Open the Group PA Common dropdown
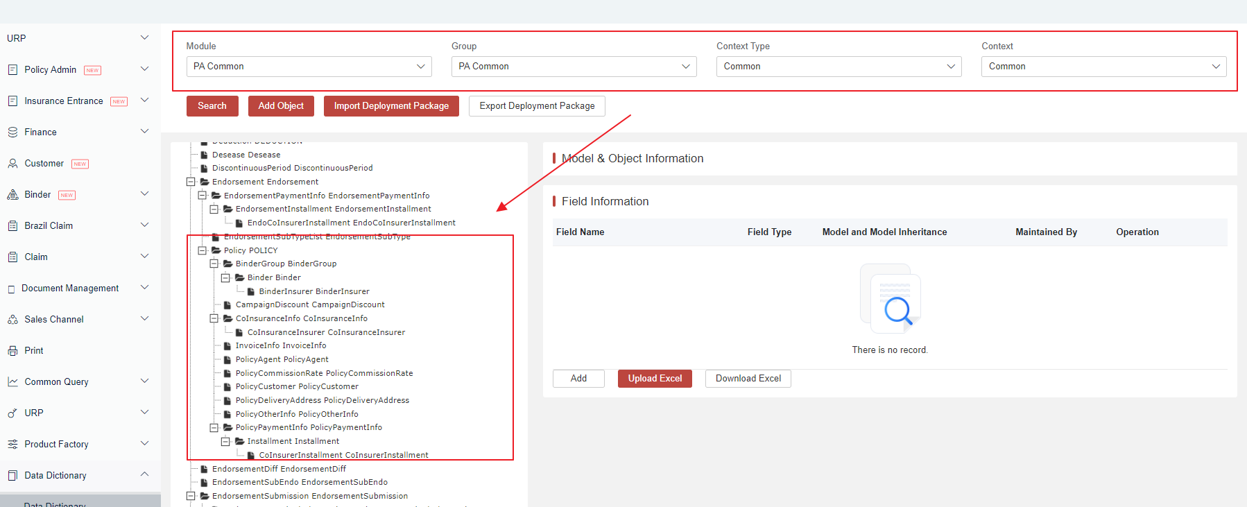The image size is (1247, 507). click(574, 67)
